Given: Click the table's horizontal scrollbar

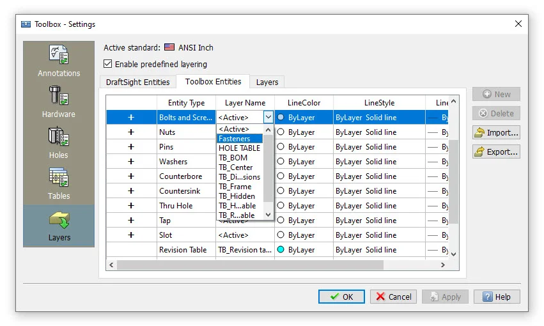Looking at the screenshot, I should (249, 265).
